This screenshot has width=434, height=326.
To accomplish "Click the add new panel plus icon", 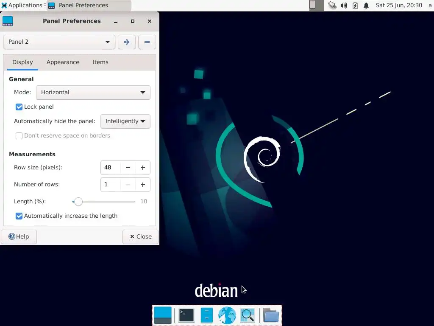I will click(127, 42).
